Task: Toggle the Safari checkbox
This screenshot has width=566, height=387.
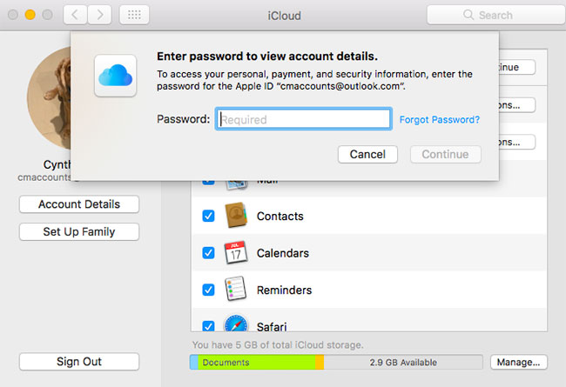Action: 209,326
